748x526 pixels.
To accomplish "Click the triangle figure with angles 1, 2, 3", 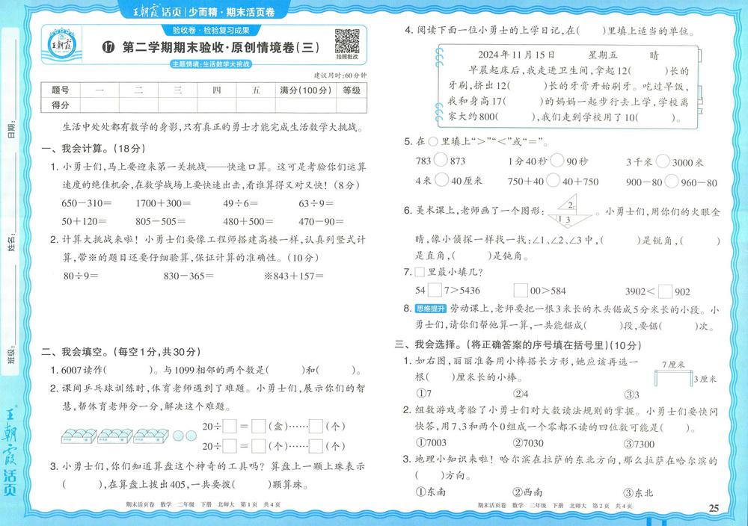I will pos(569,212).
